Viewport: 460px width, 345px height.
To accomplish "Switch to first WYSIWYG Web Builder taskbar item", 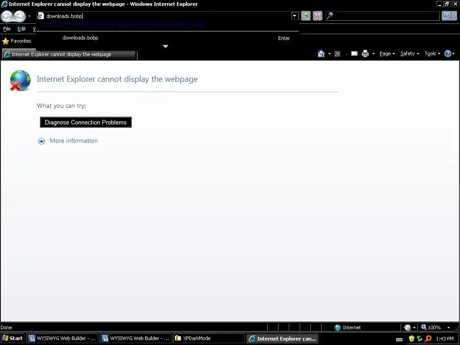I will [x=62, y=338].
